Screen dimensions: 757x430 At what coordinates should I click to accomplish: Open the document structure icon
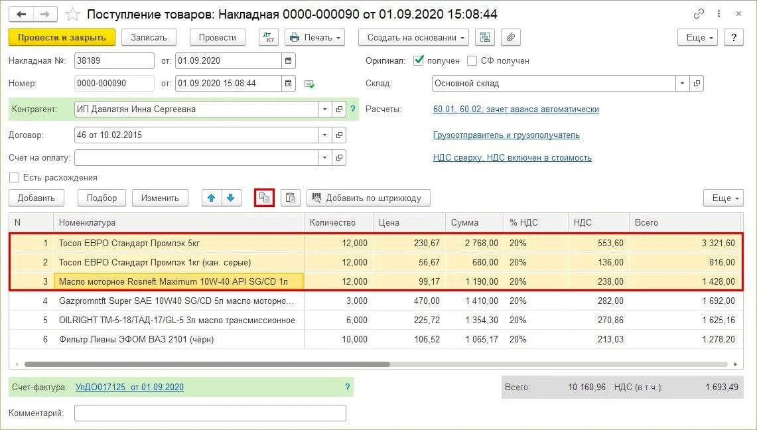(x=485, y=37)
